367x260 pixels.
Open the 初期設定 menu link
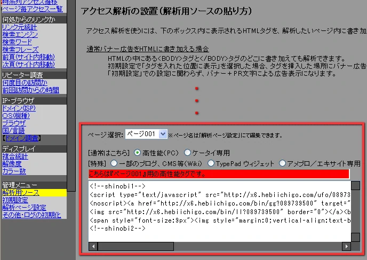coord(15,200)
